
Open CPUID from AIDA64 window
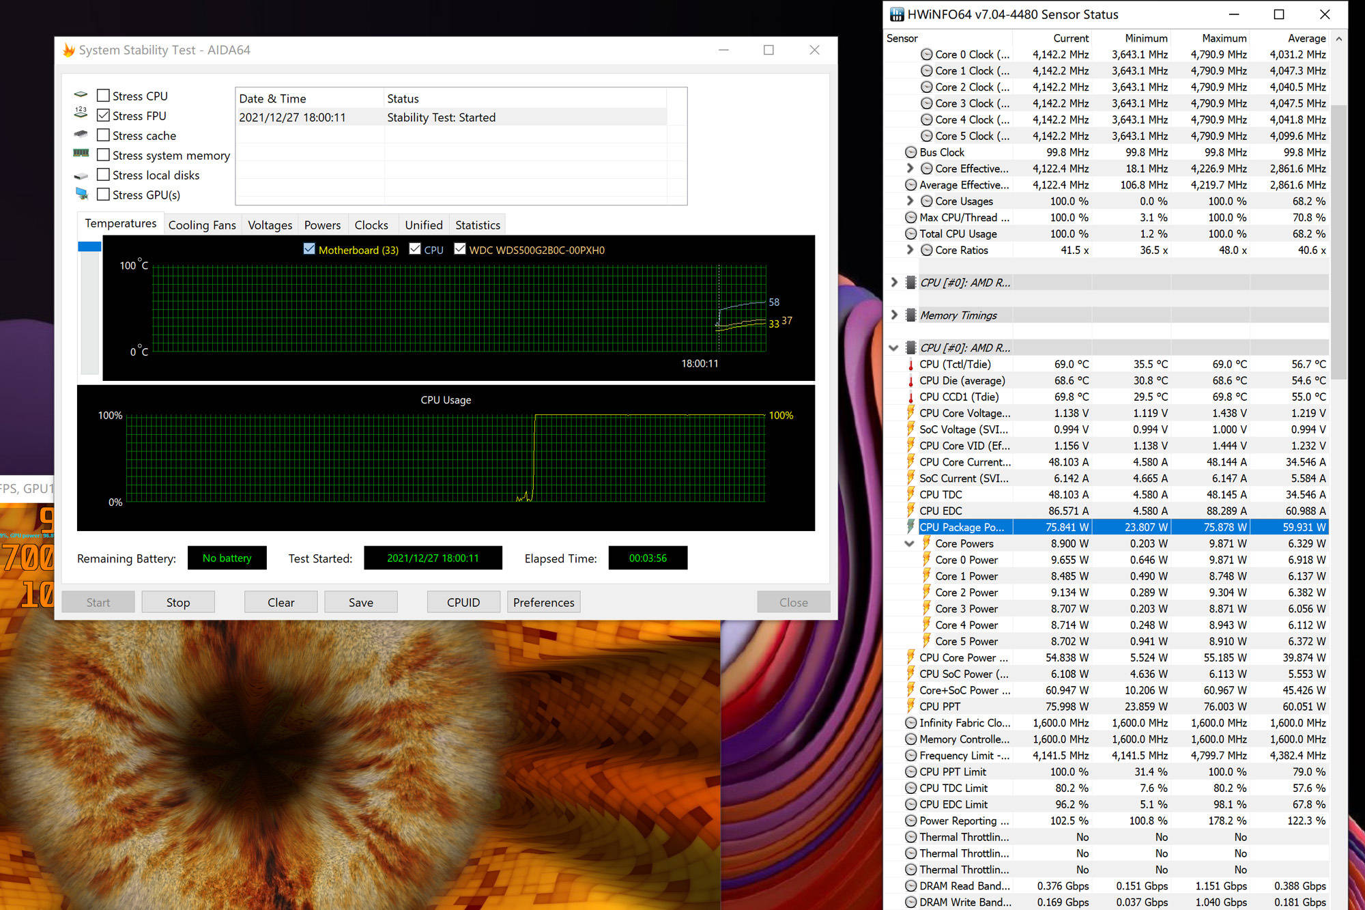pyautogui.click(x=463, y=602)
